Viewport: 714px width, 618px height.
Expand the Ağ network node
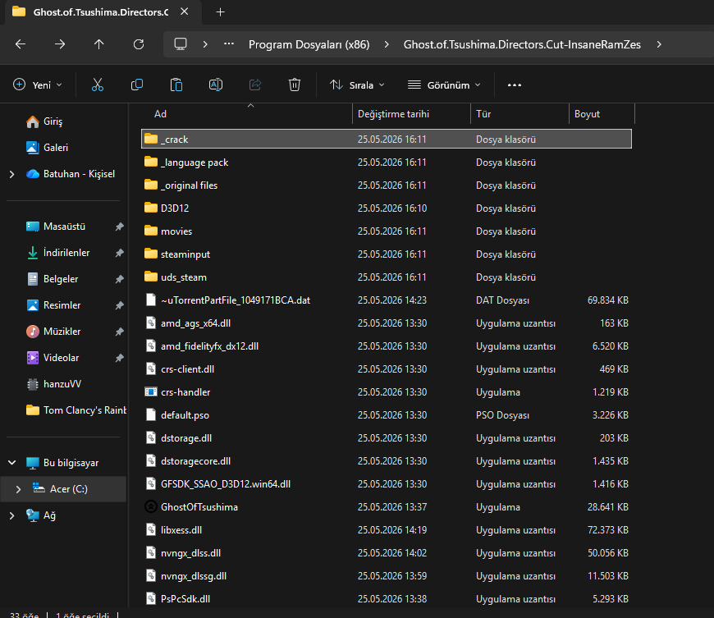[x=11, y=515]
